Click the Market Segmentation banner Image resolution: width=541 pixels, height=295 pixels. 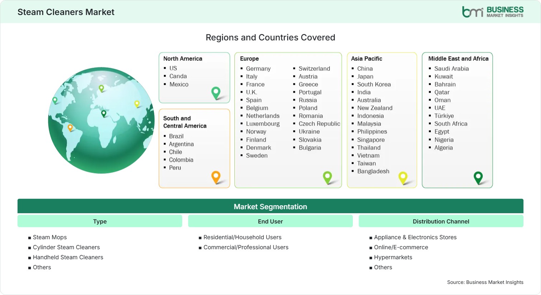pos(270,206)
